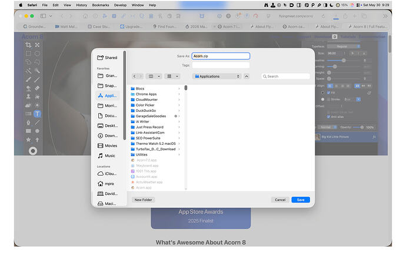Switch to the Acorn 8 | Full Featu... tab
Screen dimensions: 406x265
pyautogui.click(x=368, y=26)
